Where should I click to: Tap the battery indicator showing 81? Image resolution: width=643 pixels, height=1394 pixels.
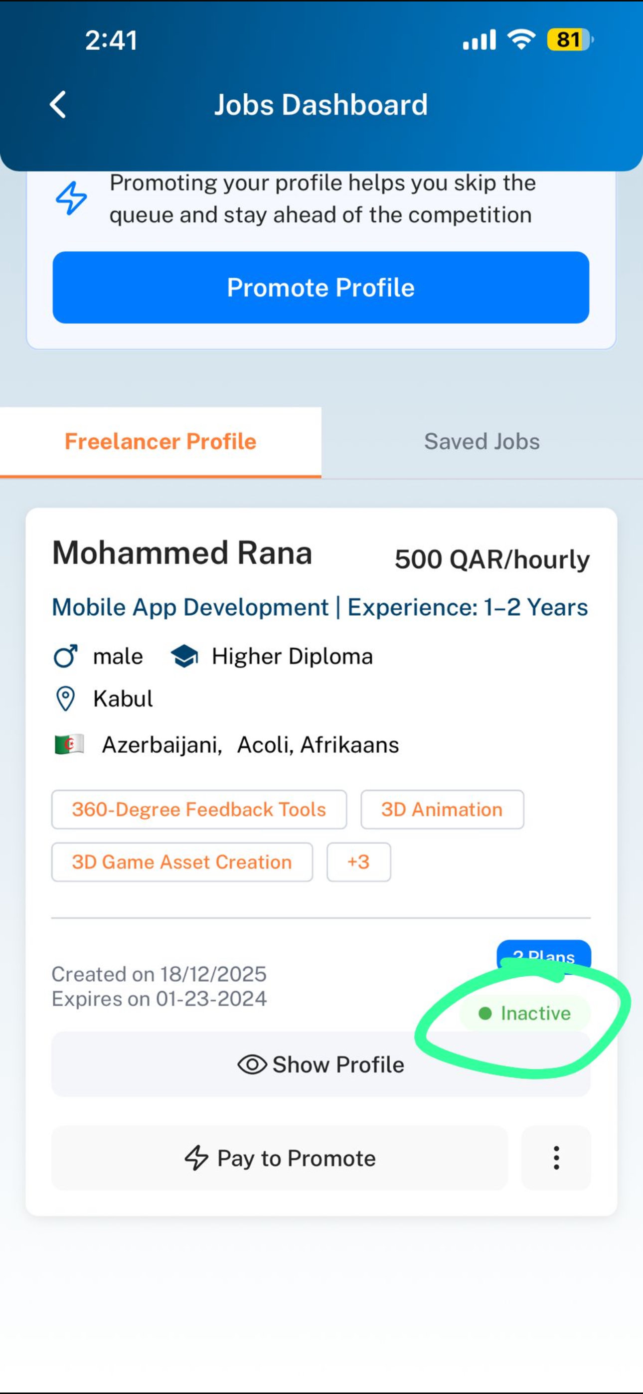570,40
